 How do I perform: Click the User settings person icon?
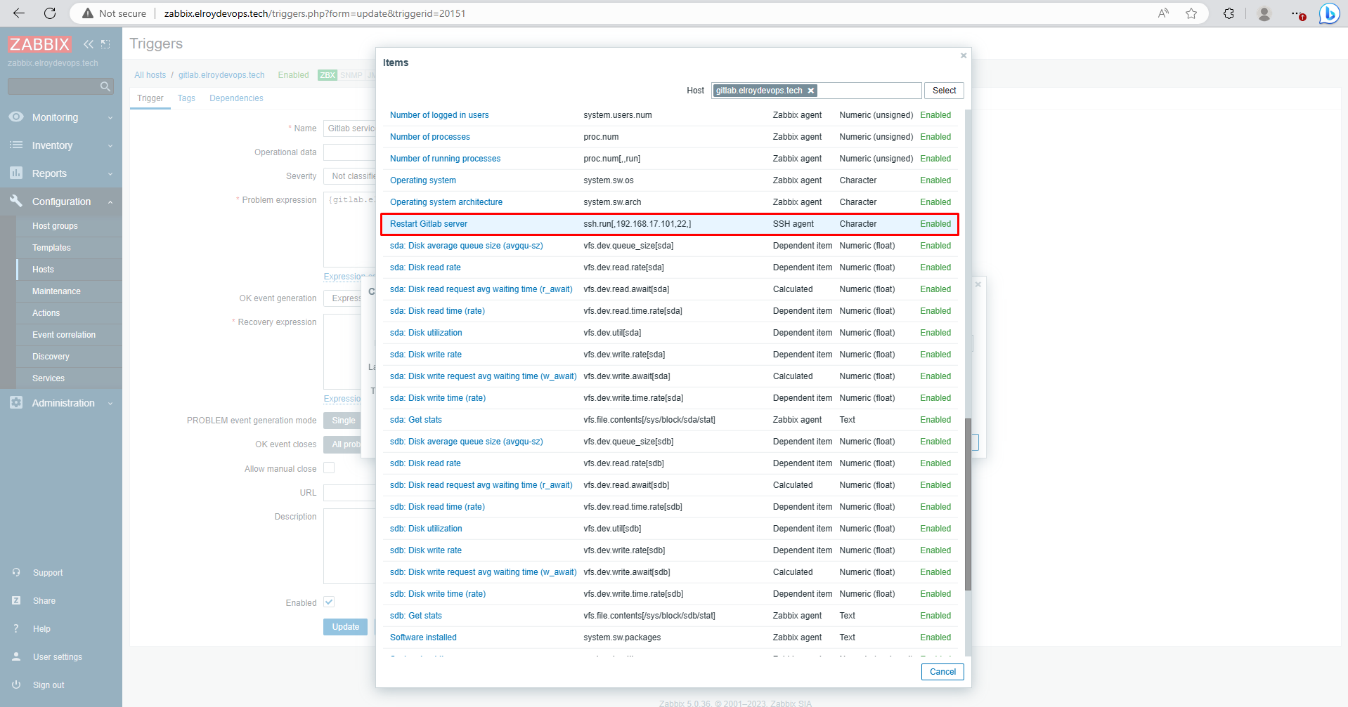click(16, 657)
